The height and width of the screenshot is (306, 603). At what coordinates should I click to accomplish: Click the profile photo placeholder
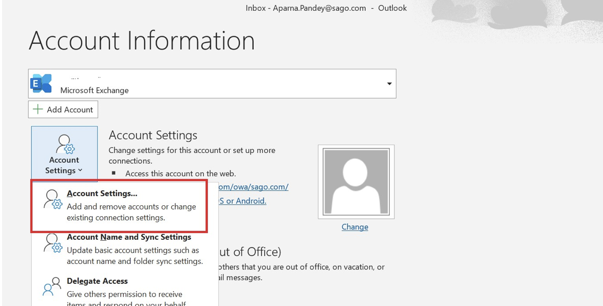[356, 182]
